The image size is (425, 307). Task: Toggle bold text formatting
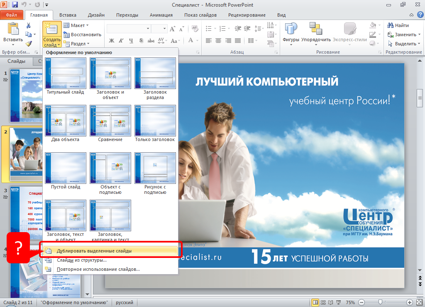(x=111, y=40)
